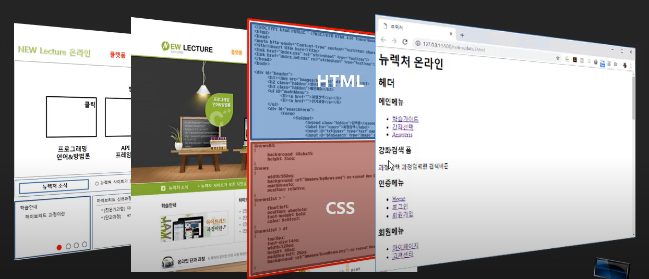Click the browser profile avatar icon
Viewport: 649px width, 279px height.
coord(623,65)
